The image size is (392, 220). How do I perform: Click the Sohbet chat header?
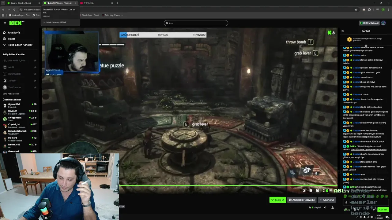366,31
